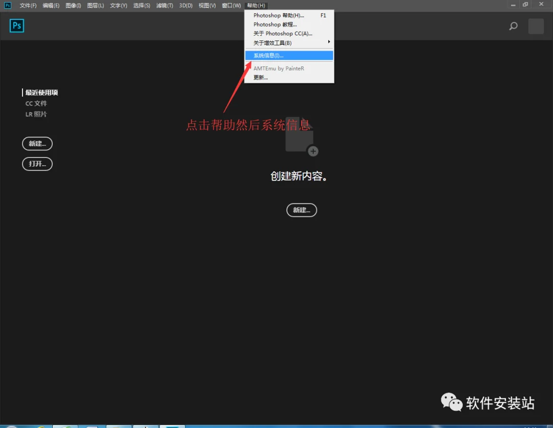Click the 打开... button
Viewport: 553px width, 428px height.
point(37,164)
